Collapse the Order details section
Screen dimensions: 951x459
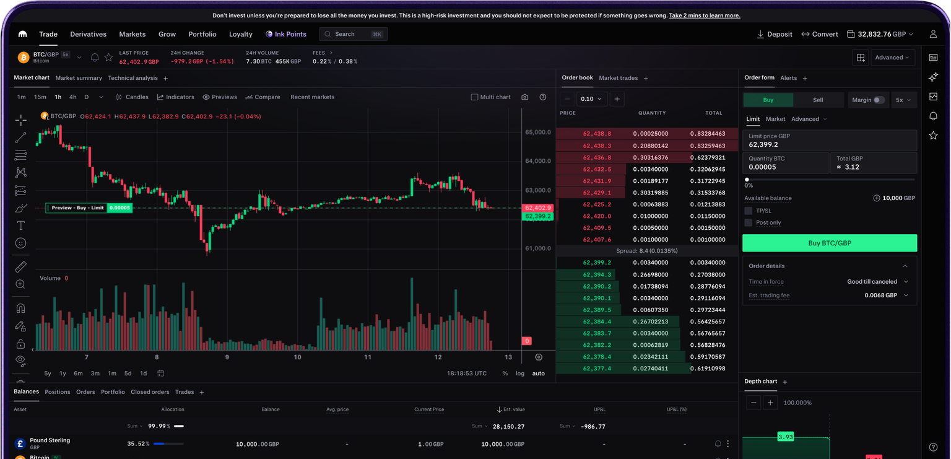pyautogui.click(x=905, y=266)
